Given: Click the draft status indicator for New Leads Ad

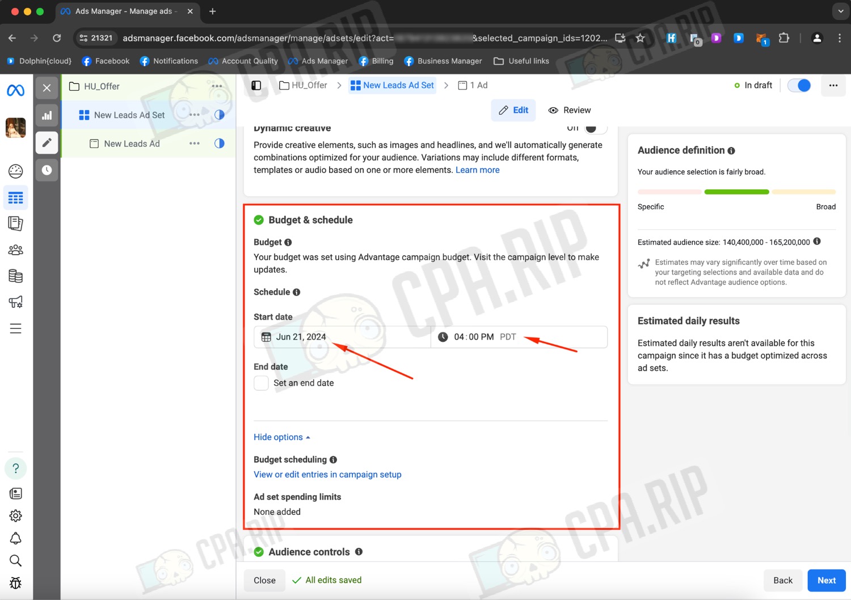Looking at the screenshot, I should coord(220,143).
